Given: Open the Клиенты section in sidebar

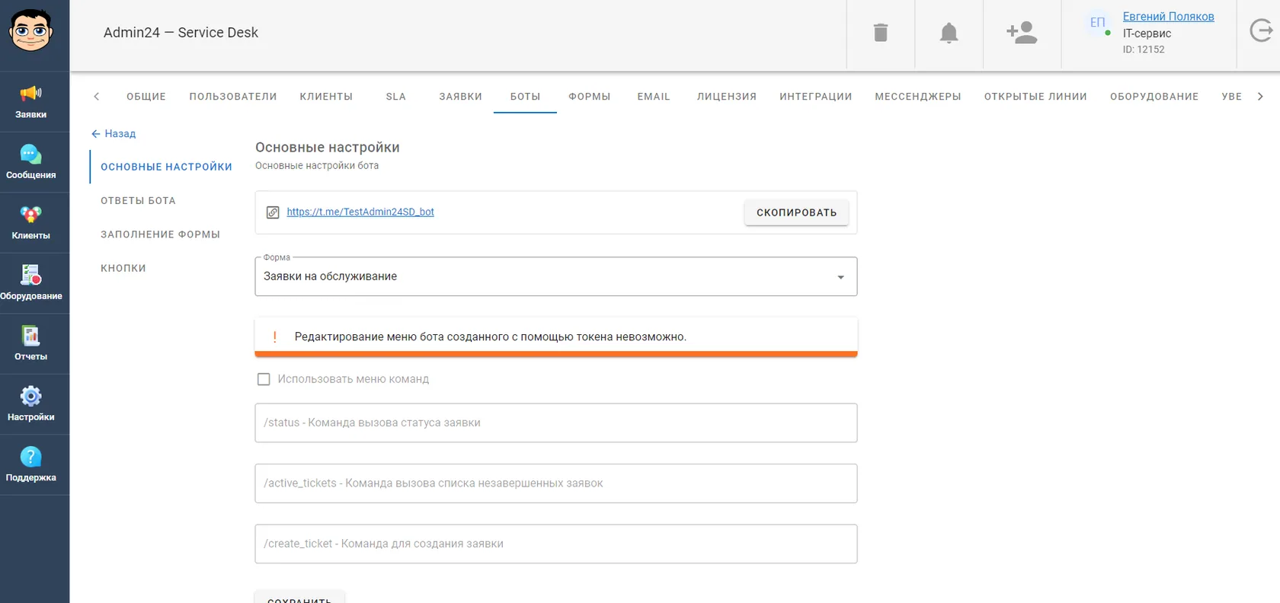Looking at the screenshot, I should point(31,223).
